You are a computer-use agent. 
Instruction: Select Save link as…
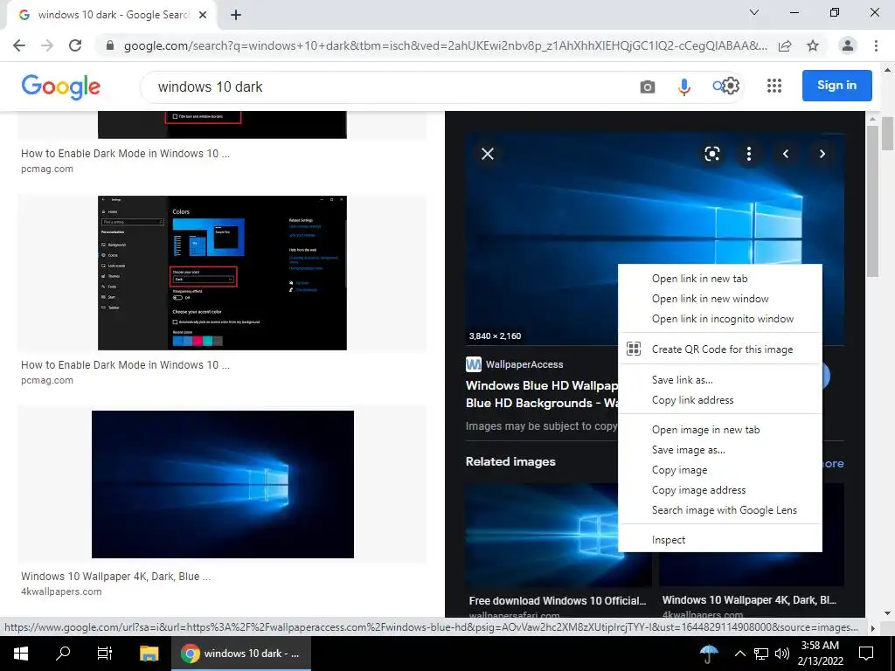[720, 380]
